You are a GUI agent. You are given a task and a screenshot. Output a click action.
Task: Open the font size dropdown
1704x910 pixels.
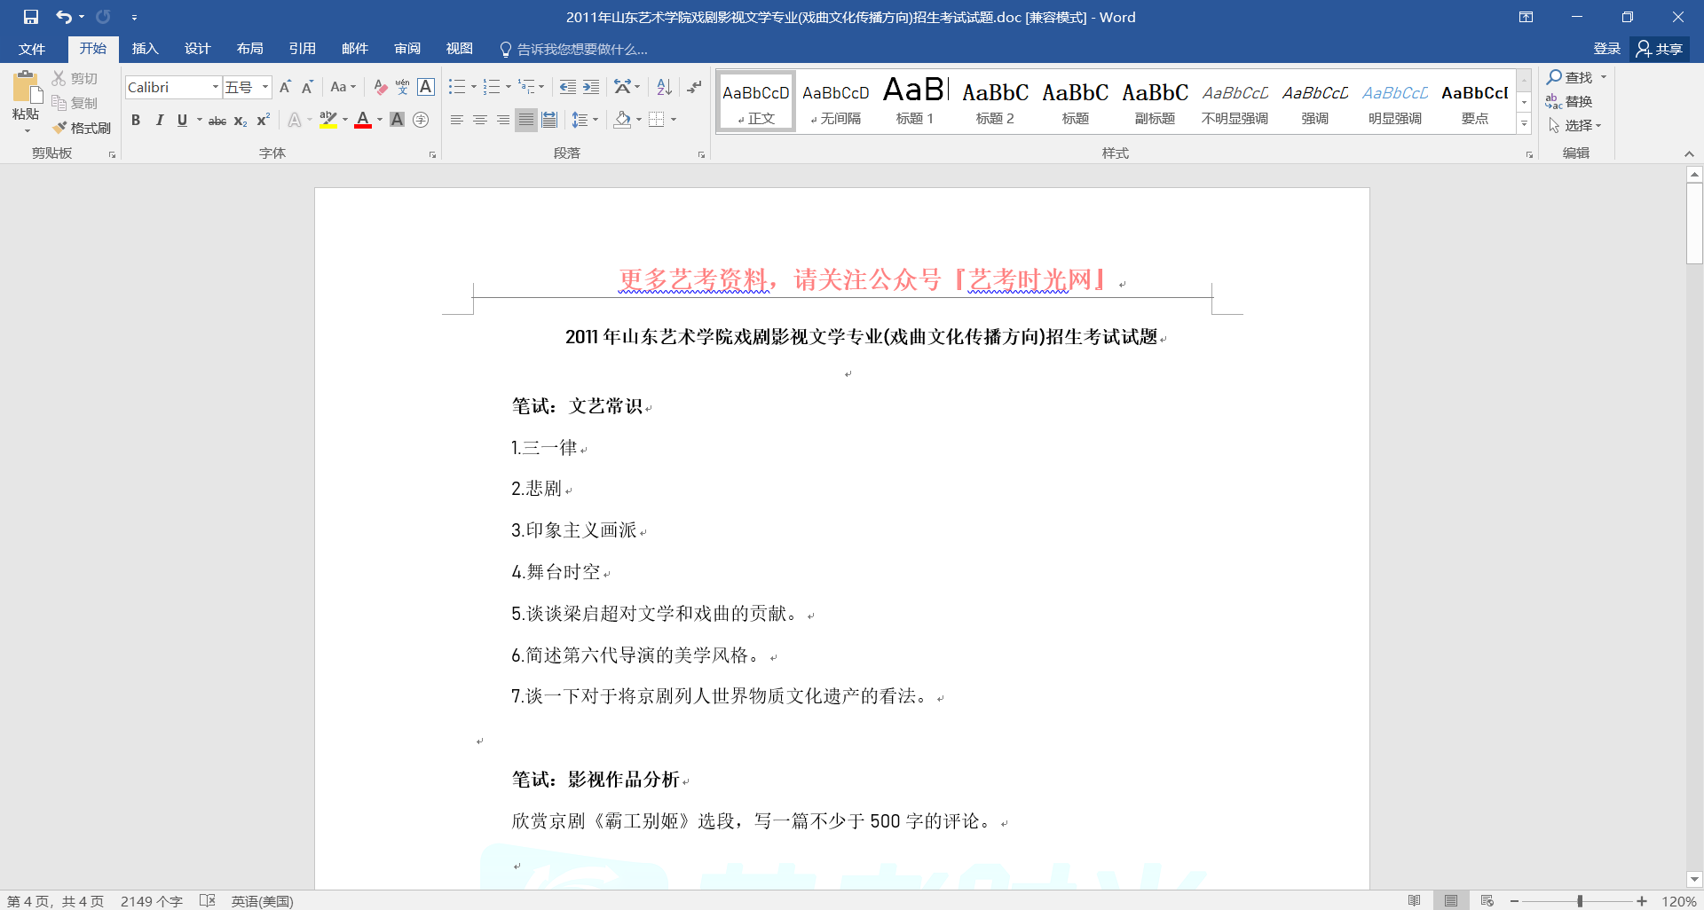tap(264, 87)
